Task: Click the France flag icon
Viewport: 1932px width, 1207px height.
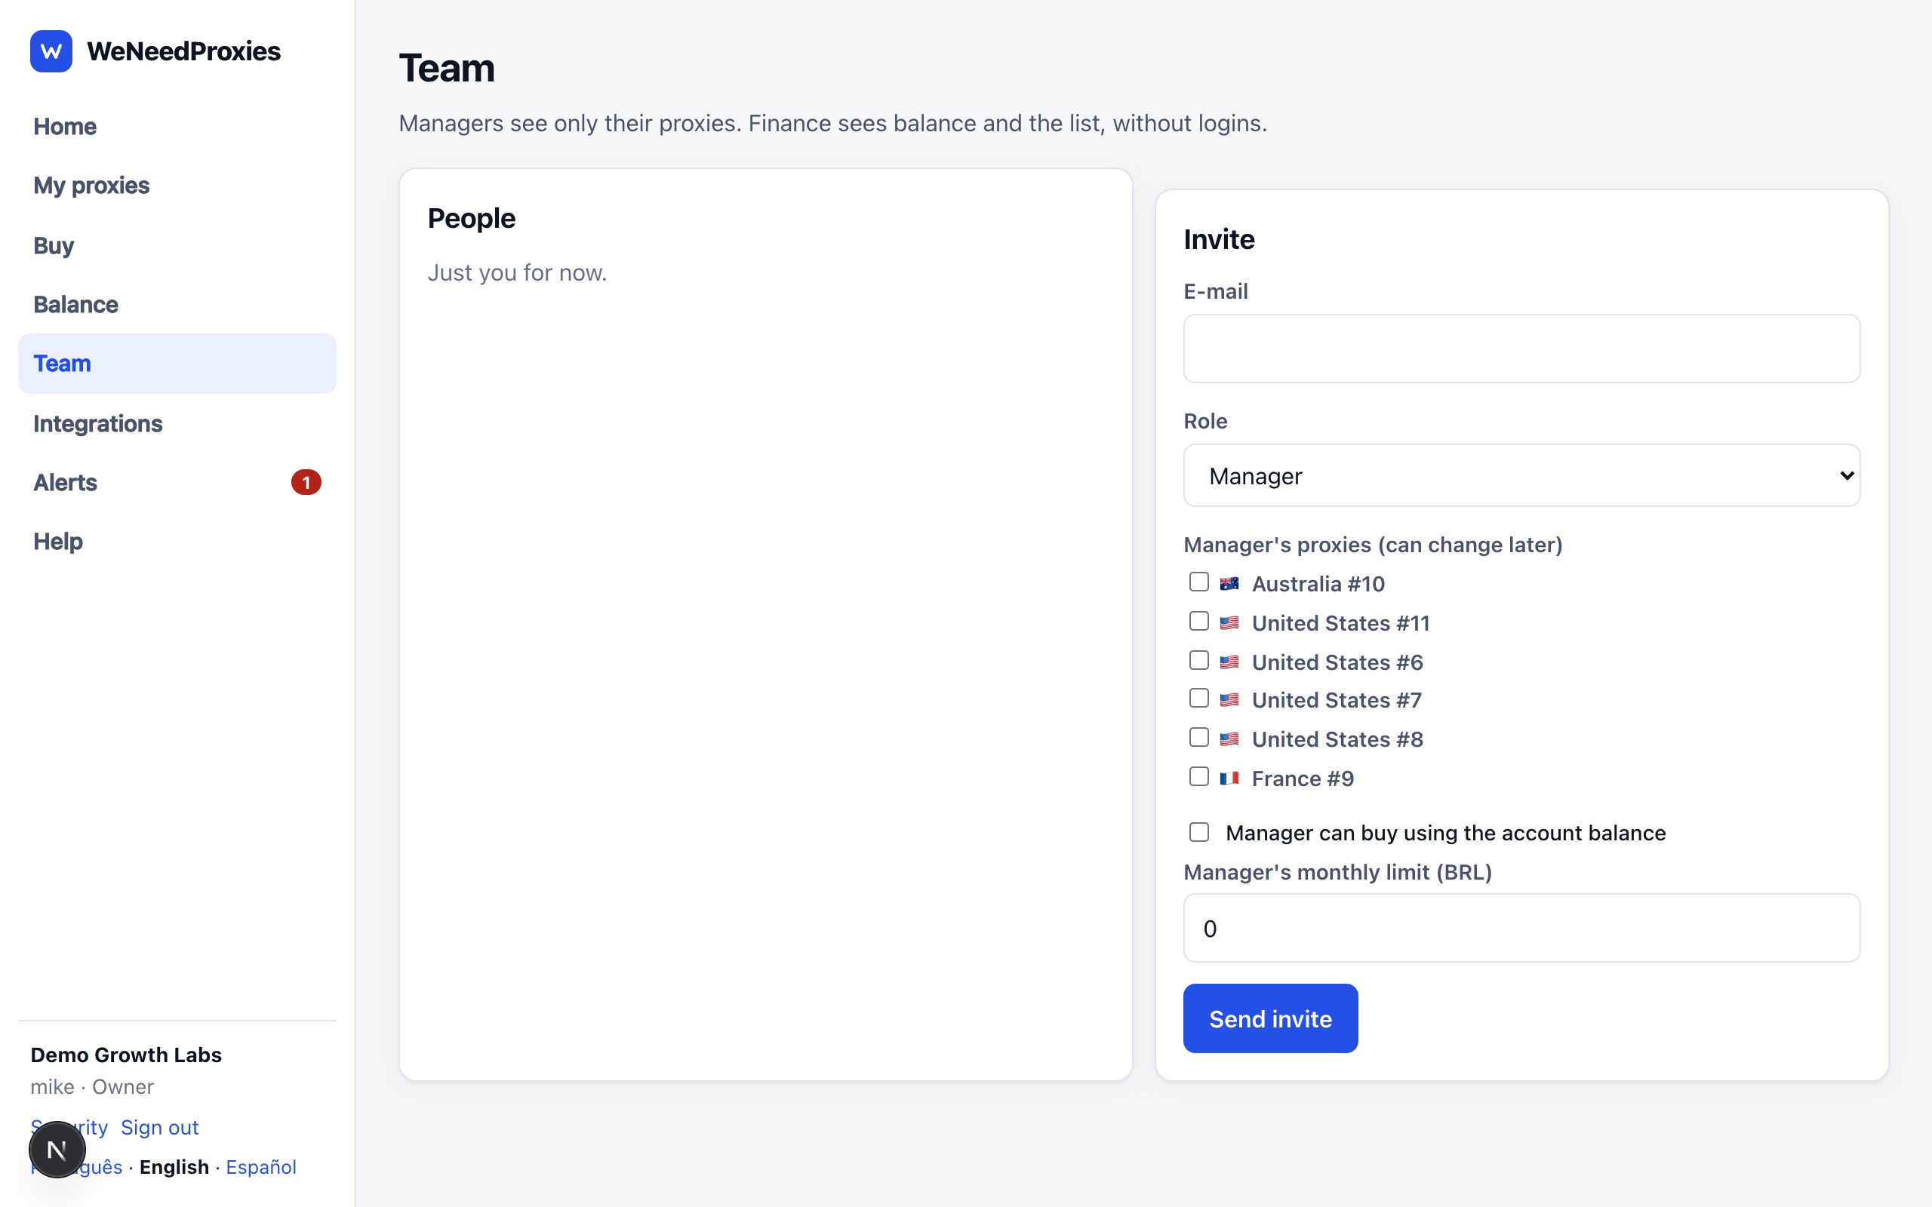Action: 1229,779
